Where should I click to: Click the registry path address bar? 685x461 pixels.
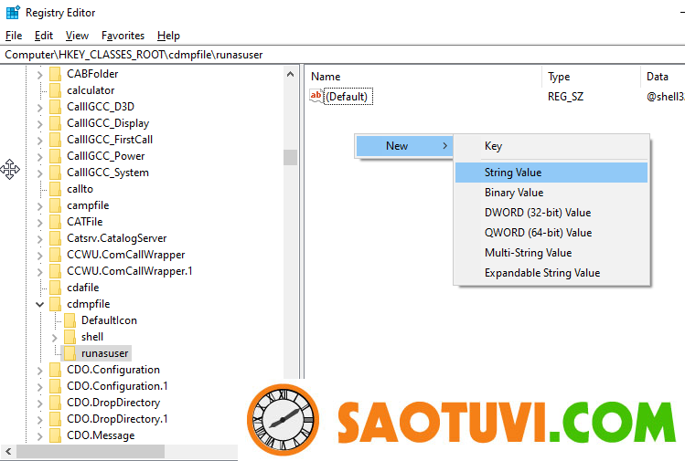click(x=342, y=55)
